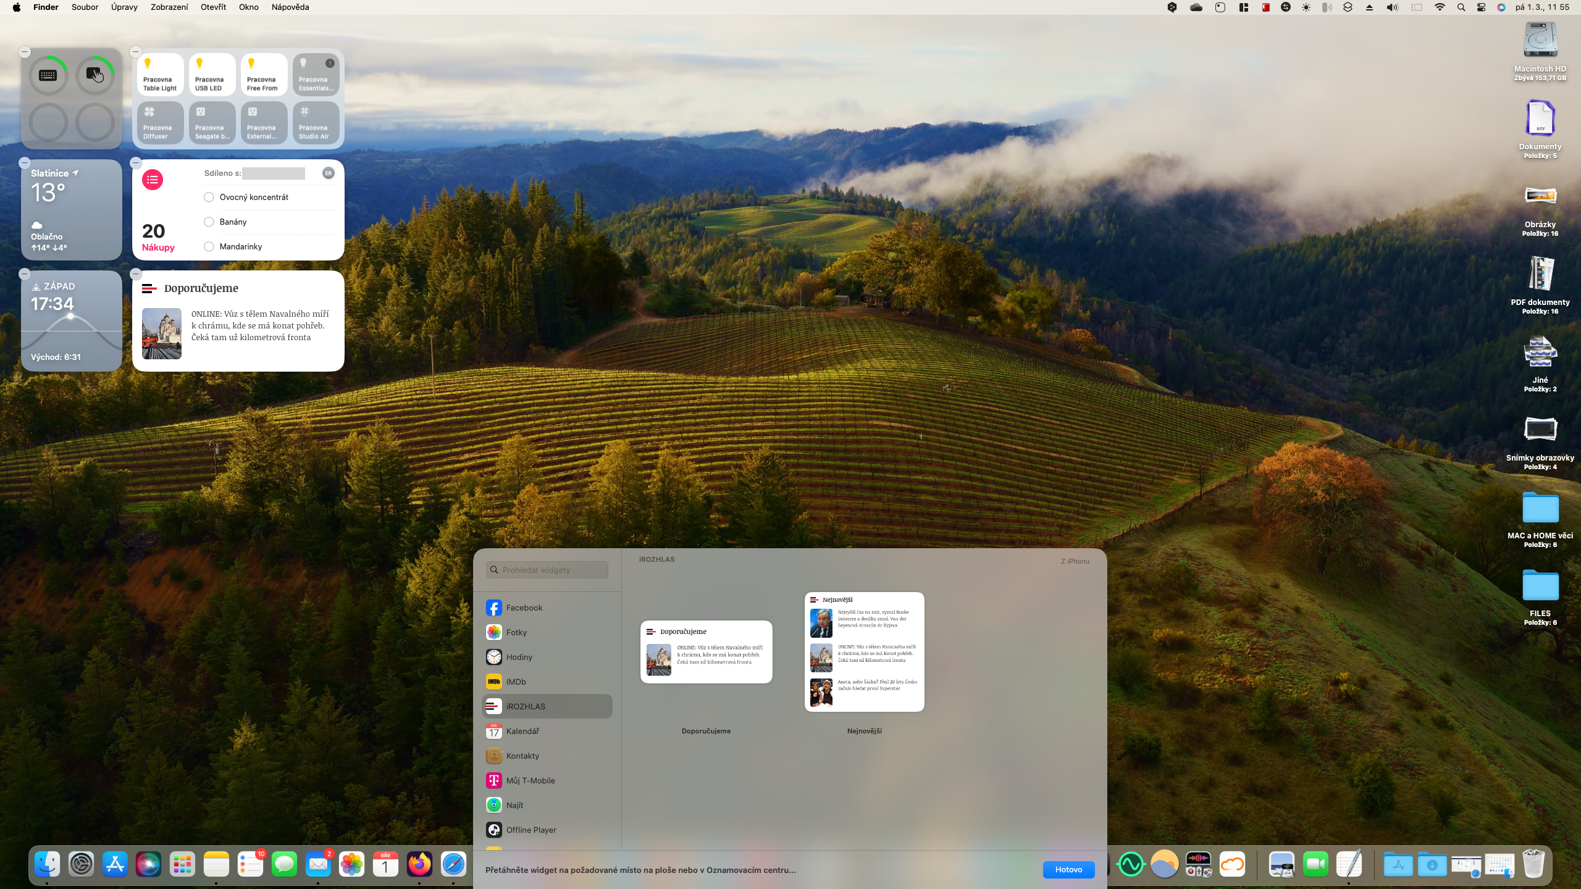Select Můj T-Mobile widget category
Image resolution: width=1581 pixels, height=889 pixels.
click(530, 780)
